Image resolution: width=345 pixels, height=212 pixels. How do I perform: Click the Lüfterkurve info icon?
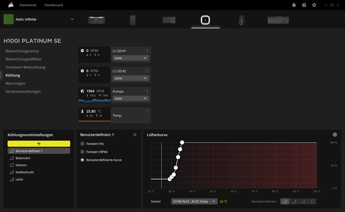[x=335, y=135]
